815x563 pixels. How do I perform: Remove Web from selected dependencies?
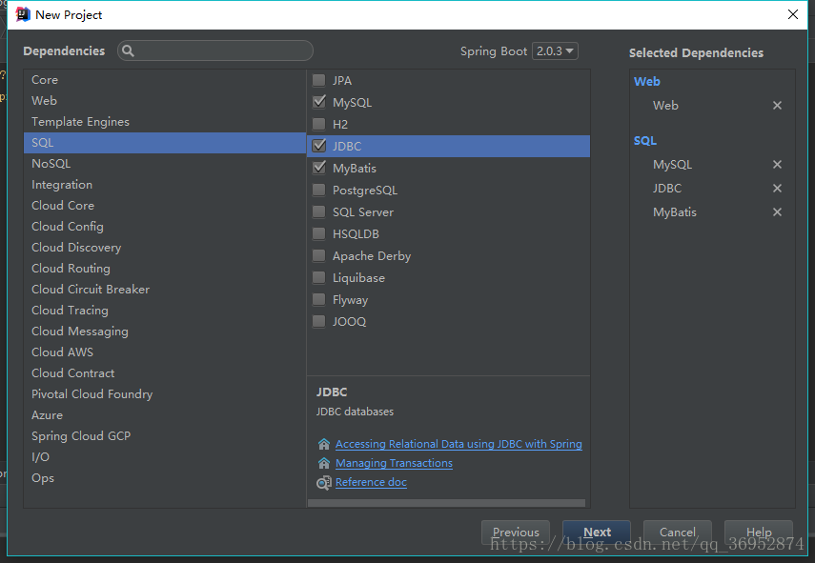pos(777,106)
